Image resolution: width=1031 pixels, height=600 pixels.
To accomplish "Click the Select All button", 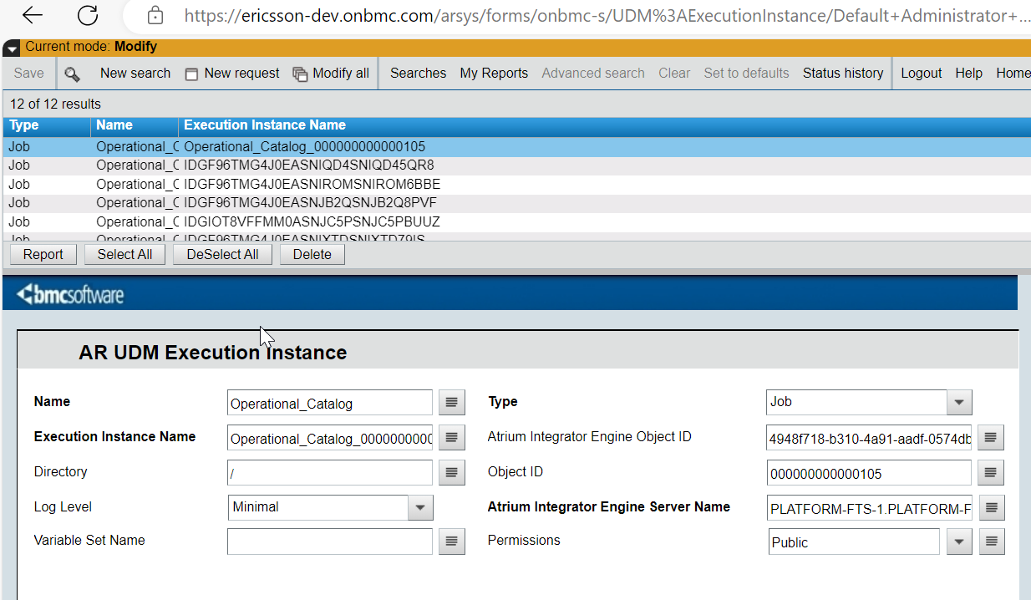I will coord(124,255).
